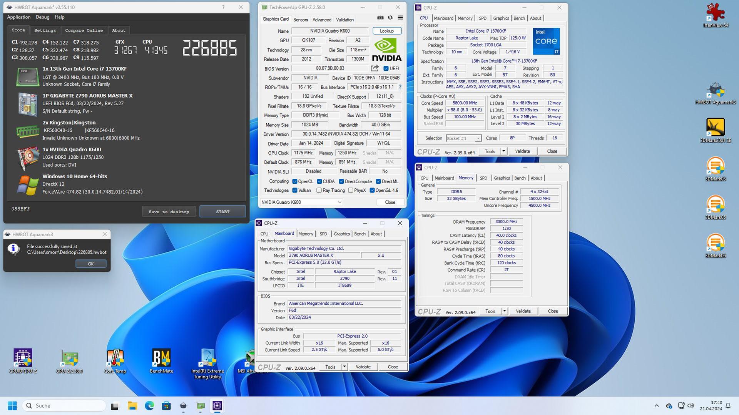Open 3DMark03 desktop icon
Image resolution: width=739 pixels, height=415 pixels.
[716, 169]
